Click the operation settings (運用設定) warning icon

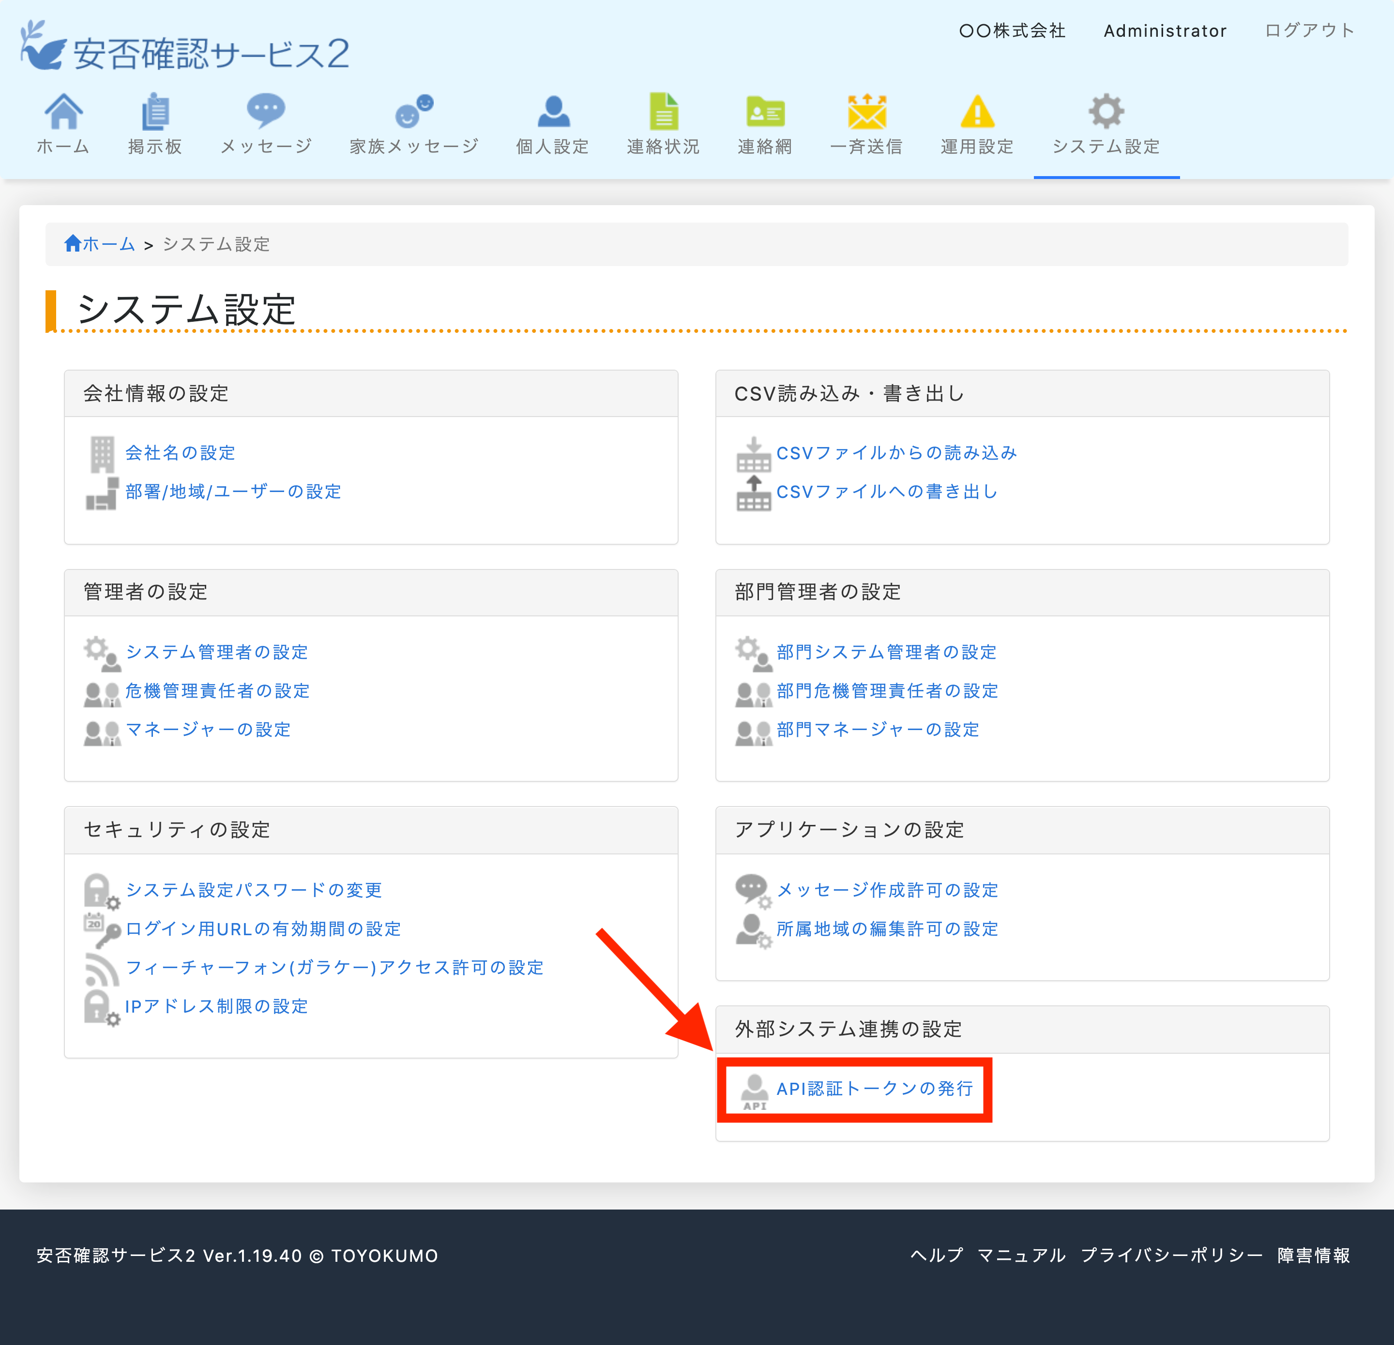(x=977, y=111)
